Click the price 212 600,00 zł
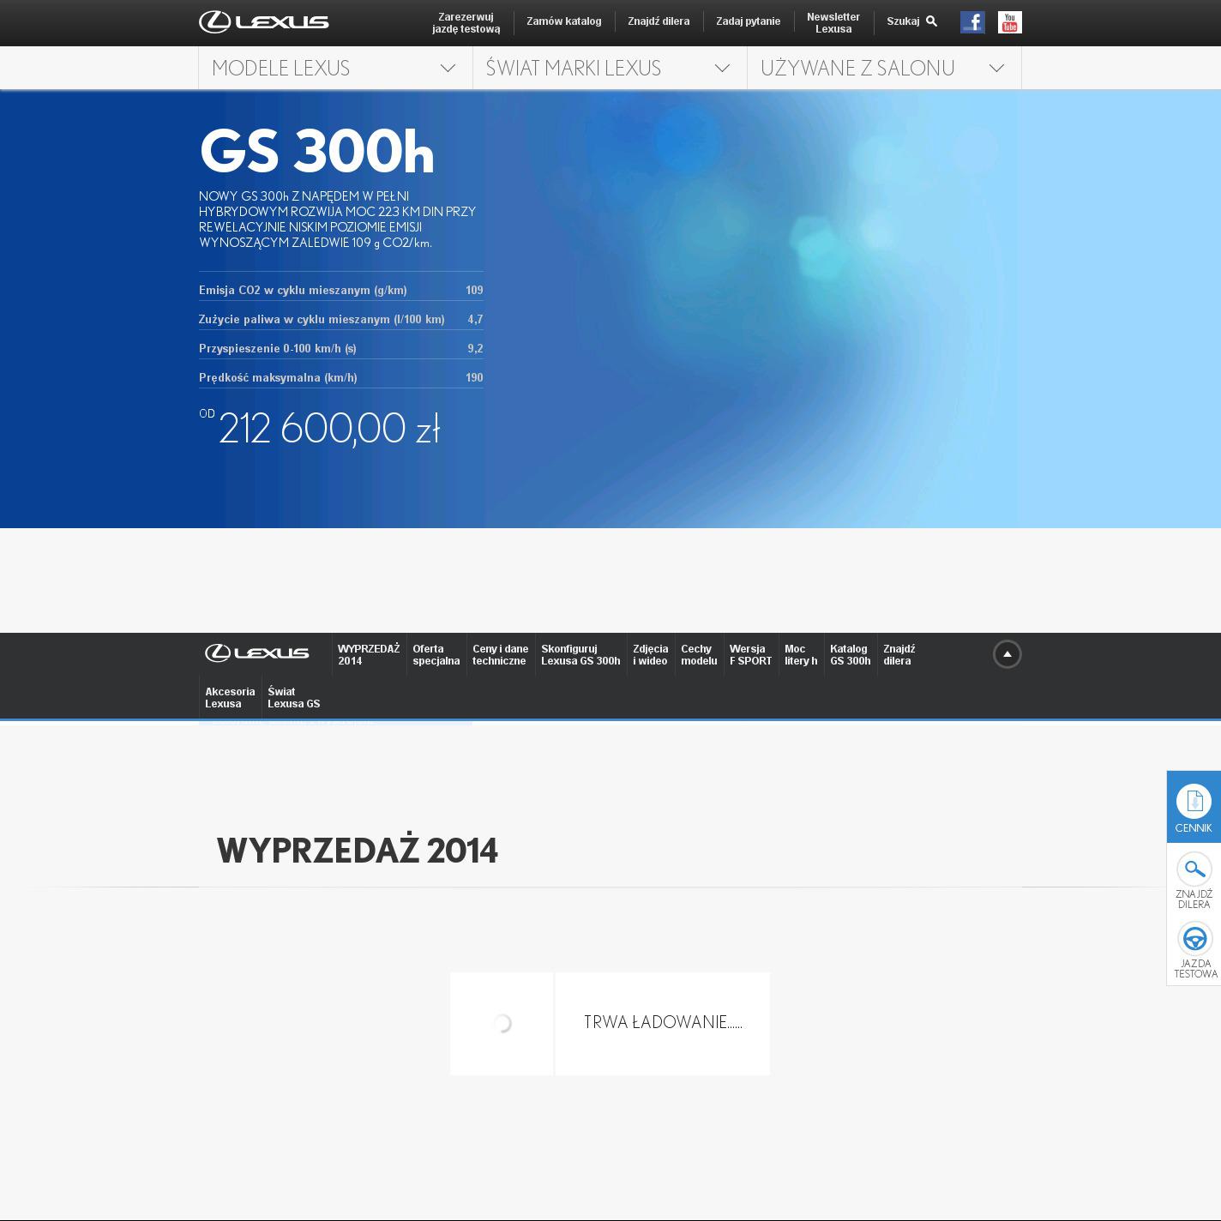The image size is (1221, 1221). (329, 429)
